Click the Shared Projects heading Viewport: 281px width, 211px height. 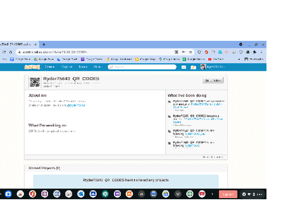(44, 168)
